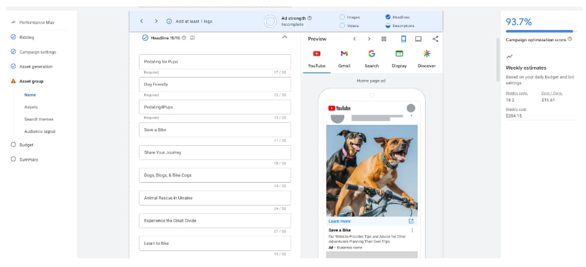Screen dimensions: 586x267
Task: Edit the 'Save a Bike' headline field
Action: [215, 130]
